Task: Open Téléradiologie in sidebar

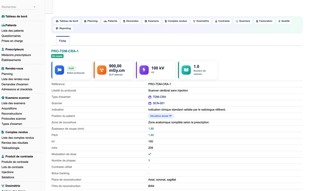Action: [x=10, y=148]
